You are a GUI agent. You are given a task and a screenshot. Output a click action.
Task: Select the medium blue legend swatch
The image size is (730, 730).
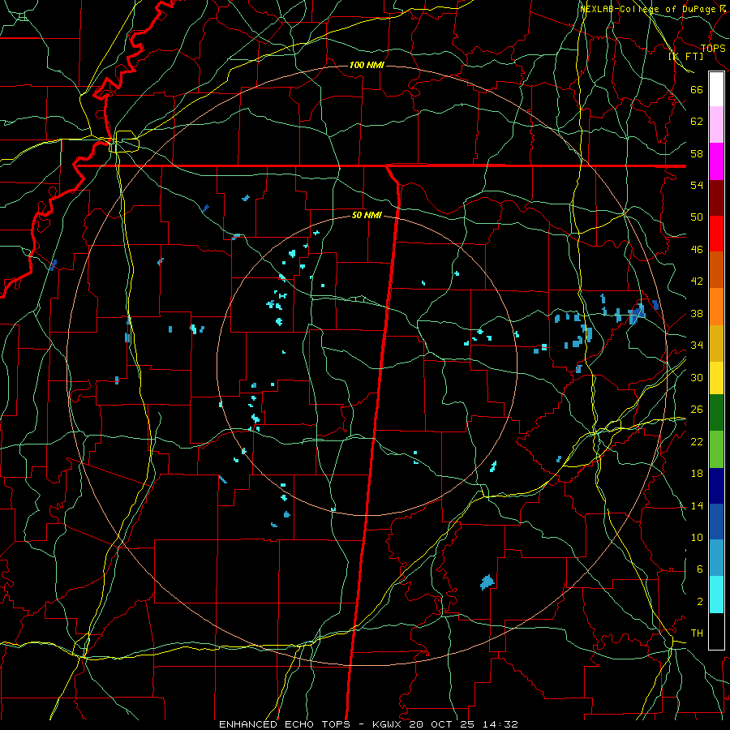[x=716, y=522]
